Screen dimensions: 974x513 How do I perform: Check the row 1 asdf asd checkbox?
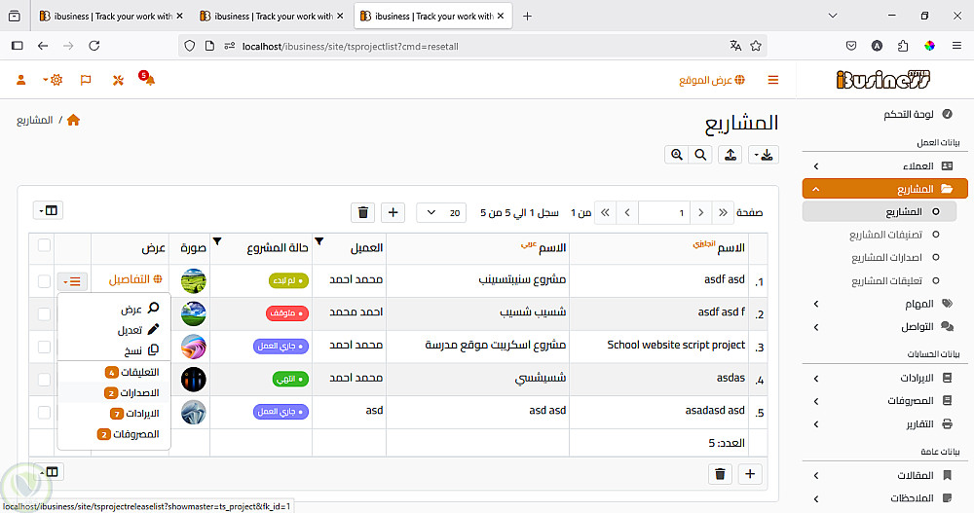[x=44, y=281]
